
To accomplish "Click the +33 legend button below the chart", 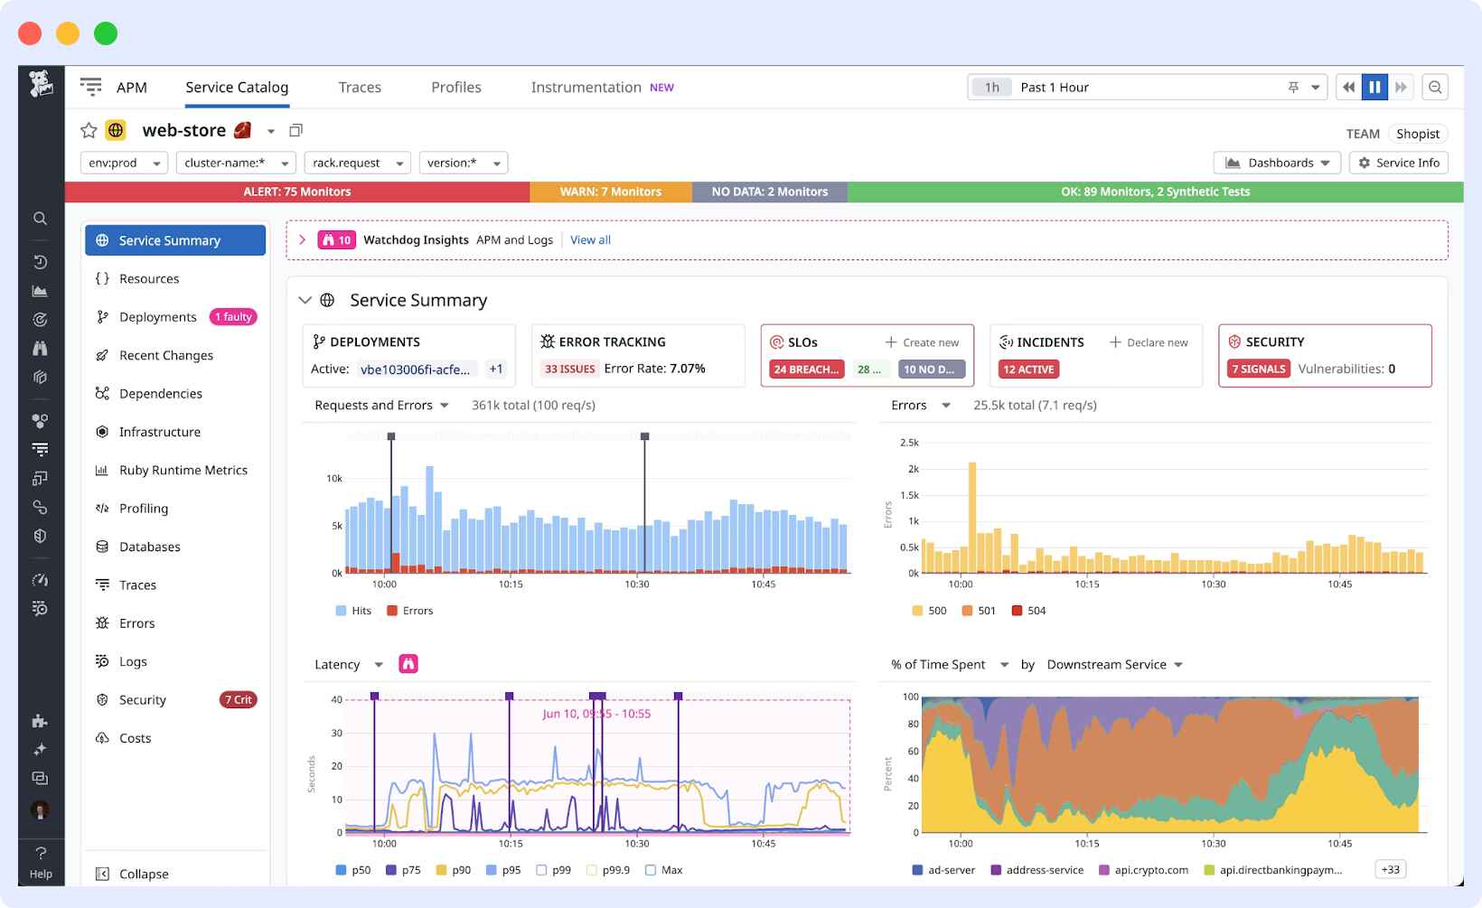I will (x=1389, y=869).
